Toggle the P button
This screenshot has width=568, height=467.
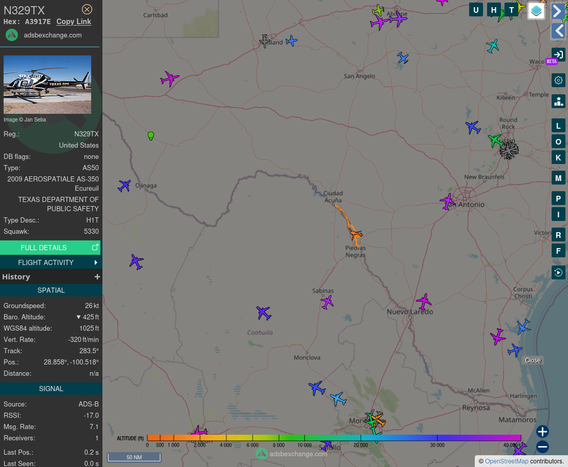pos(558,198)
